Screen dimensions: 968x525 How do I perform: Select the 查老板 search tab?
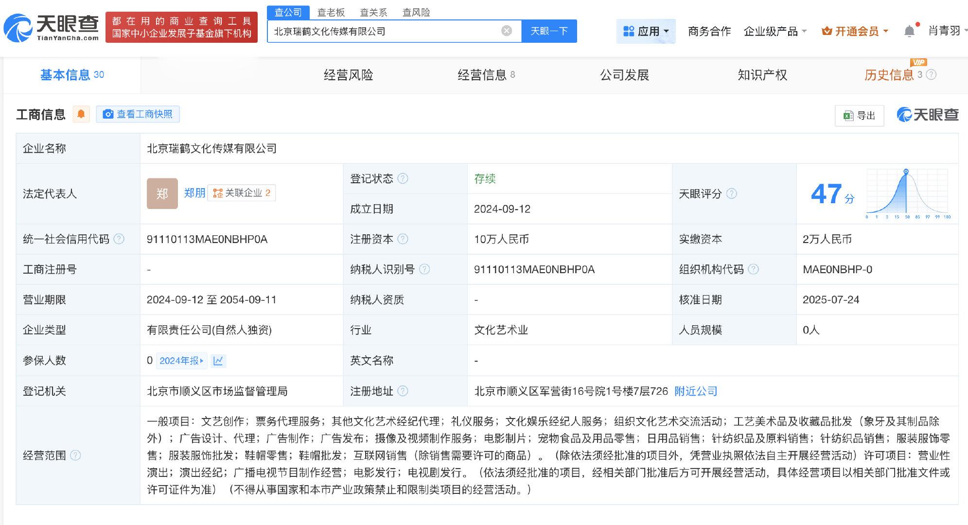click(331, 12)
